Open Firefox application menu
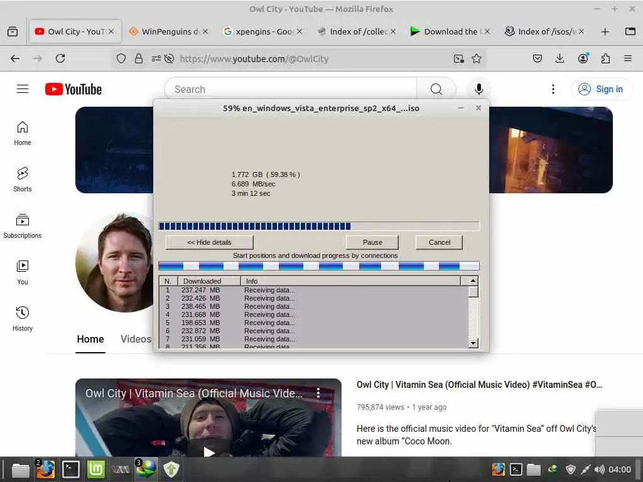This screenshot has width=643, height=482. click(x=628, y=58)
